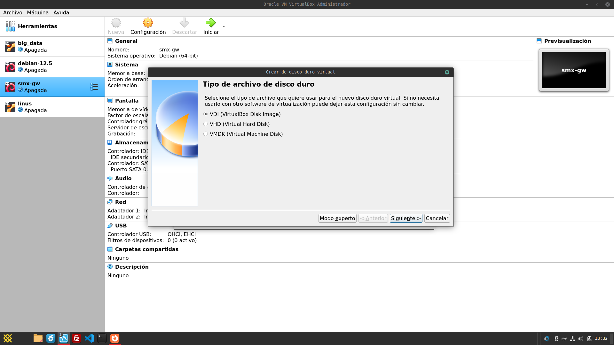The image size is (614, 345).
Task: Click the Nueva toolbar gear icon
Action: [116, 23]
